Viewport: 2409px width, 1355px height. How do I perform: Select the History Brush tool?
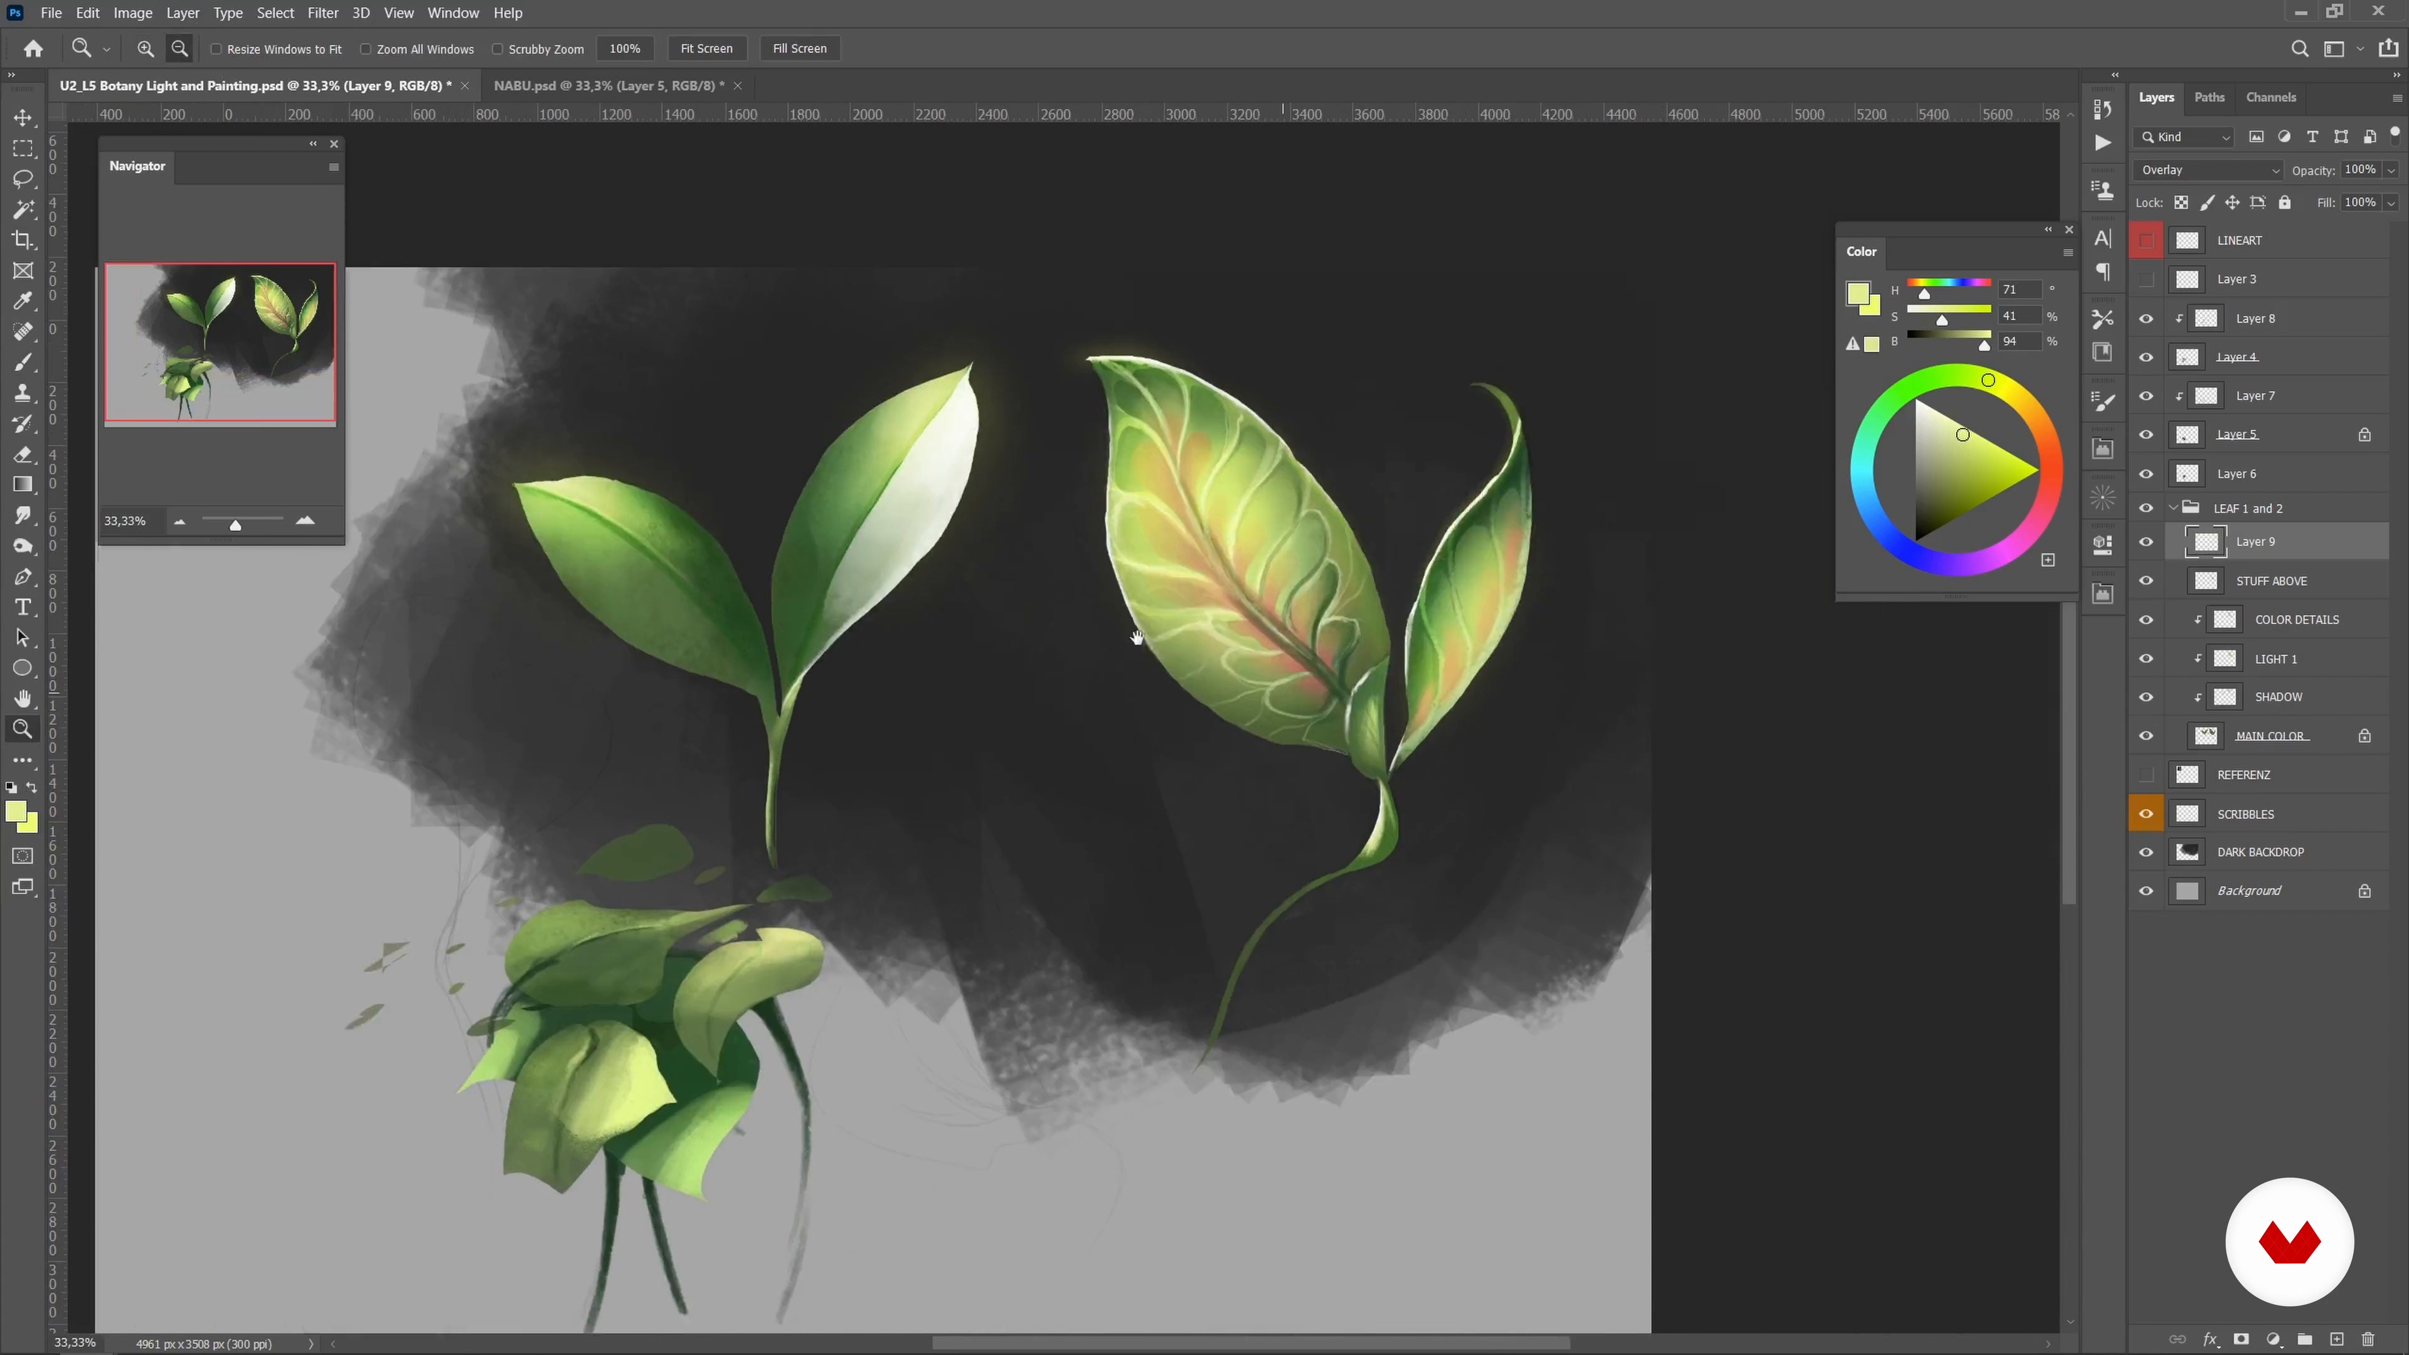tap(23, 423)
